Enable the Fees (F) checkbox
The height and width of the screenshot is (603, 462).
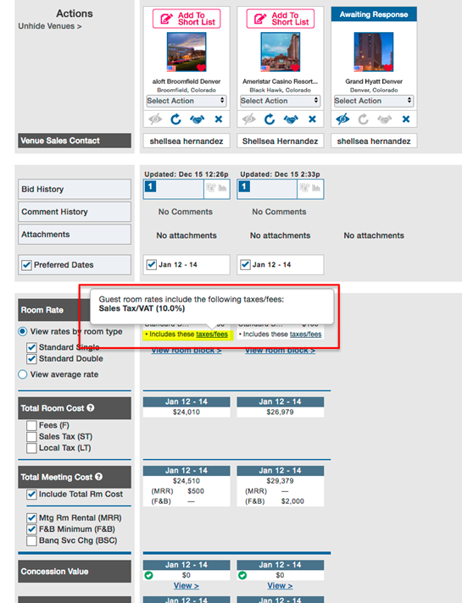(x=31, y=425)
